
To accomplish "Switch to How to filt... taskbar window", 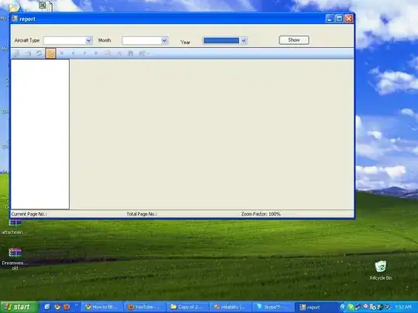I will (x=102, y=307).
